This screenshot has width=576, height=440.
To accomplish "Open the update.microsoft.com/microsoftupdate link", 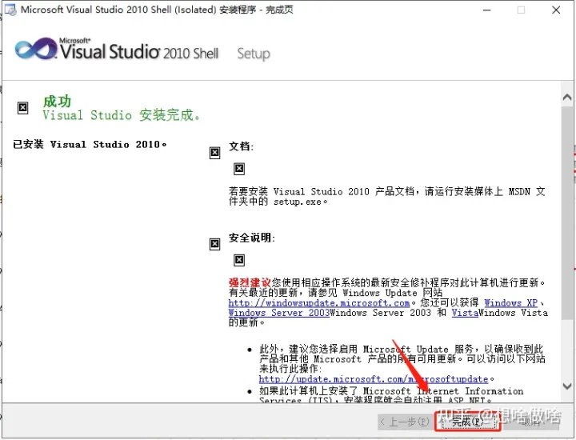I will (x=374, y=379).
